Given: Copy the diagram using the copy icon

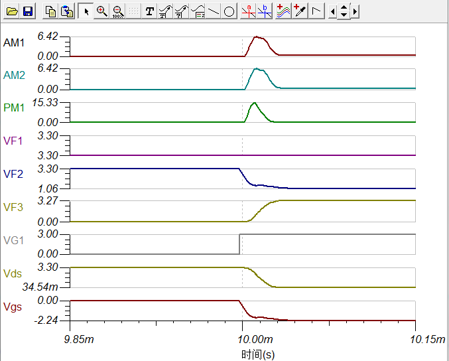Looking at the screenshot, I should pyautogui.click(x=51, y=11).
